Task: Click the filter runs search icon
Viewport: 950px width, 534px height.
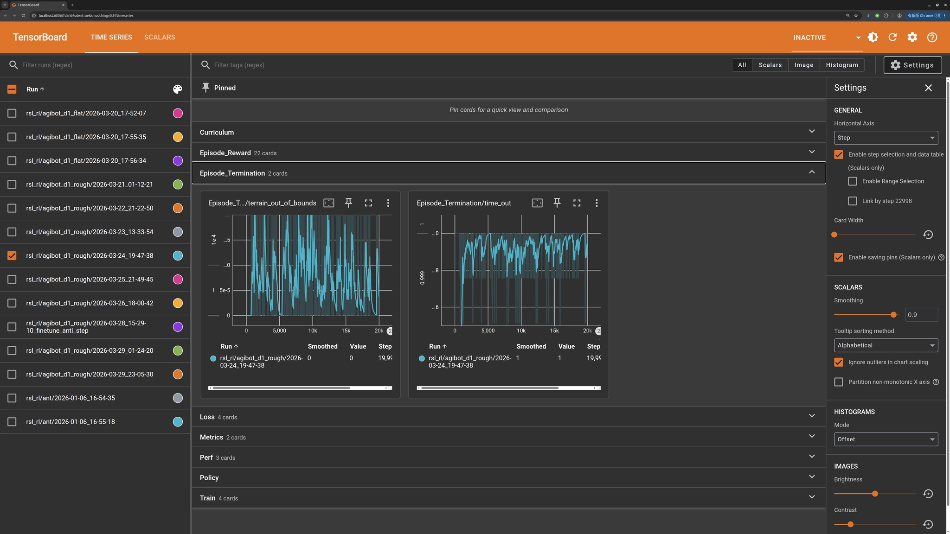Action: tap(13, 65)
